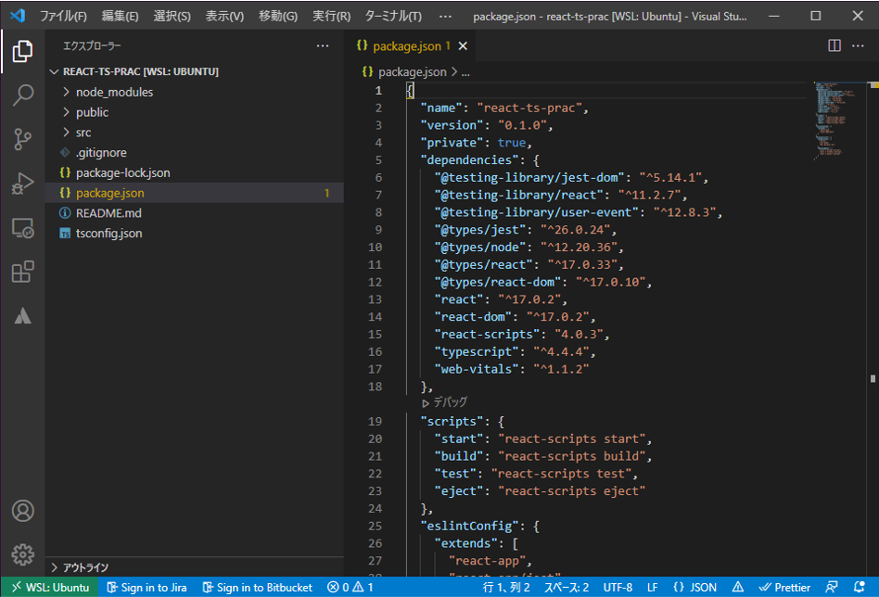Open the Run and Debug view
Image resolution: width=879 pixels, height=597 pixels.
(22, 184)
